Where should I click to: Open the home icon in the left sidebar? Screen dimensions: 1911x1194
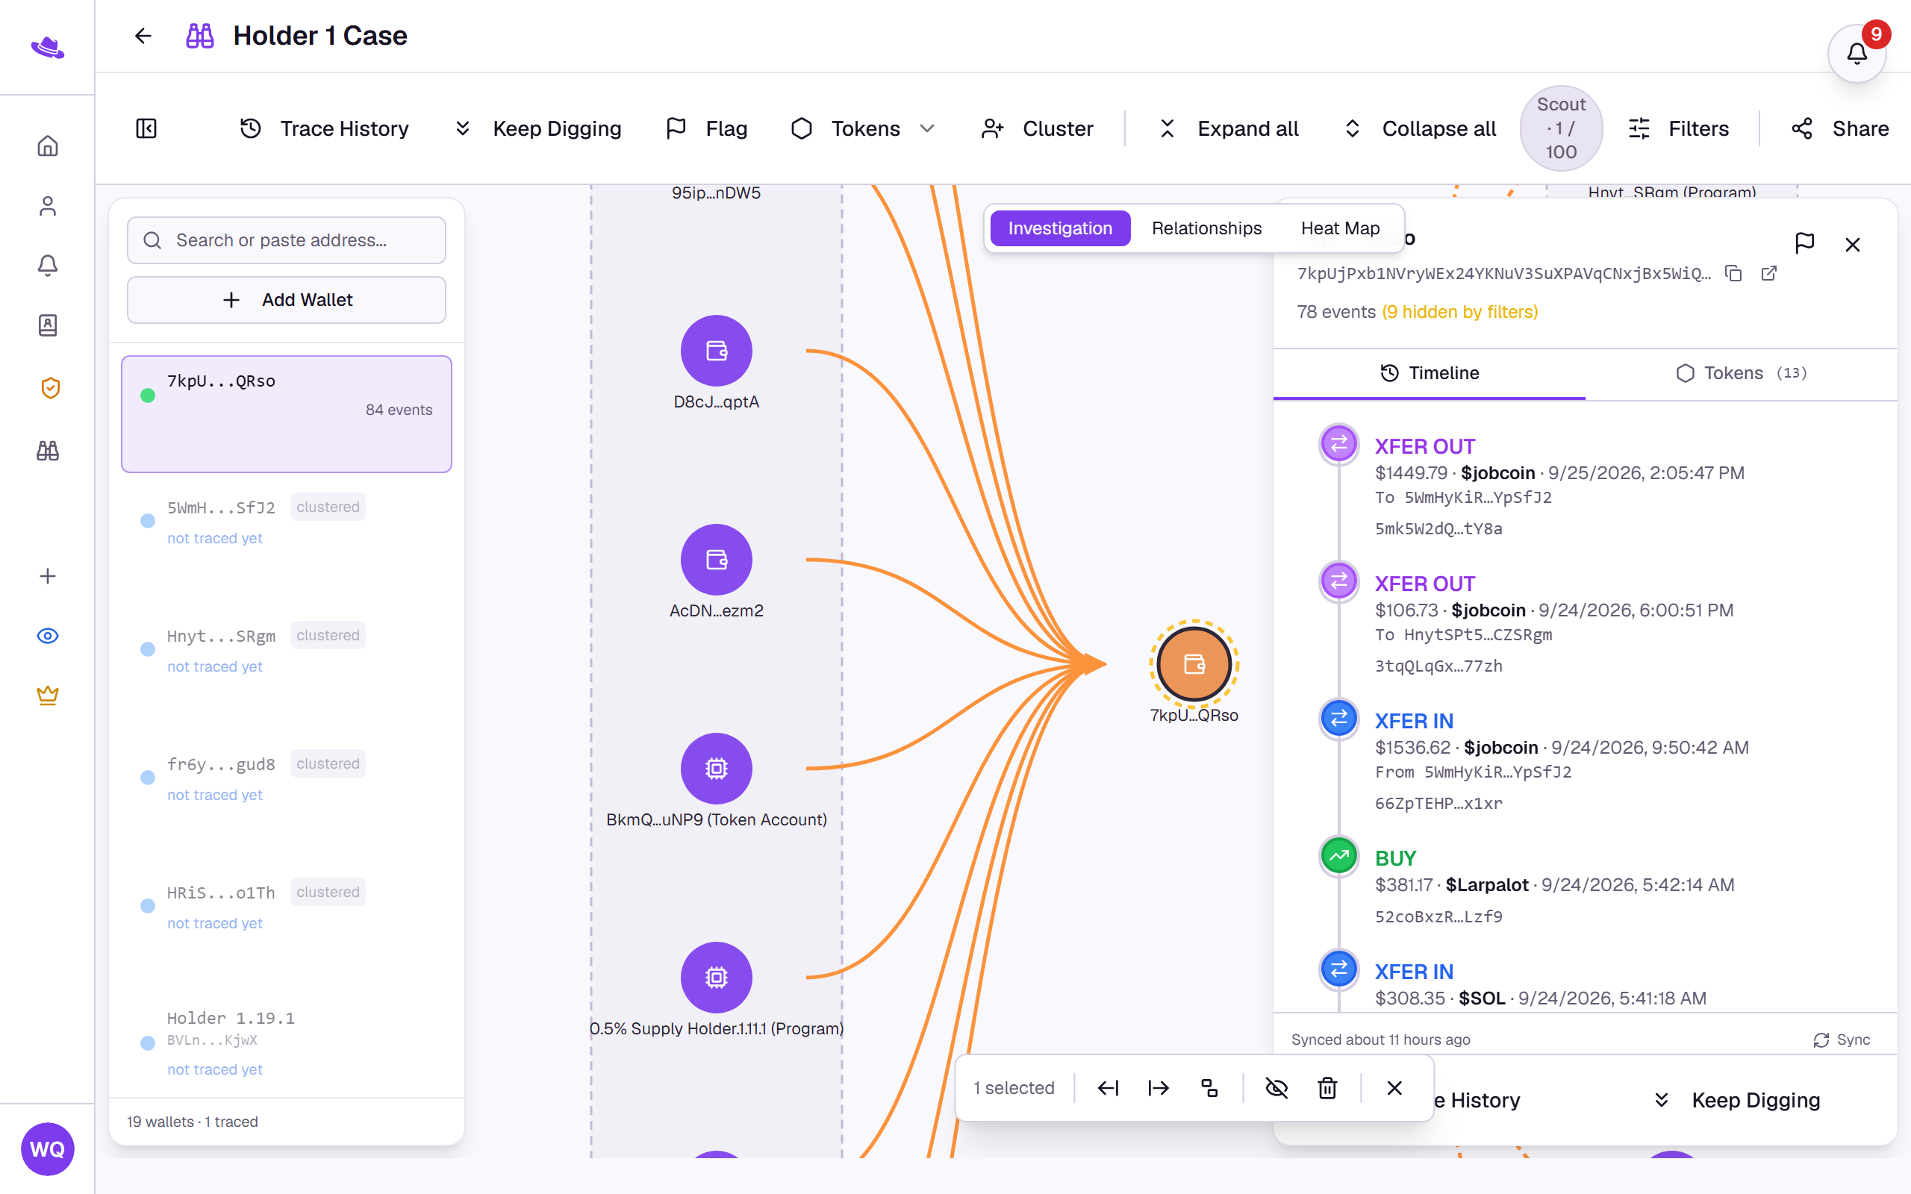pos(47,146)
